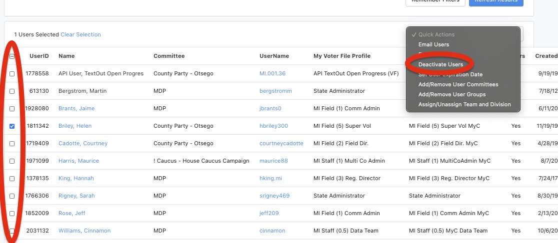Open the King, Hannah name link
This screenshot has width=558, height=243.
click(x=76, y=178)
